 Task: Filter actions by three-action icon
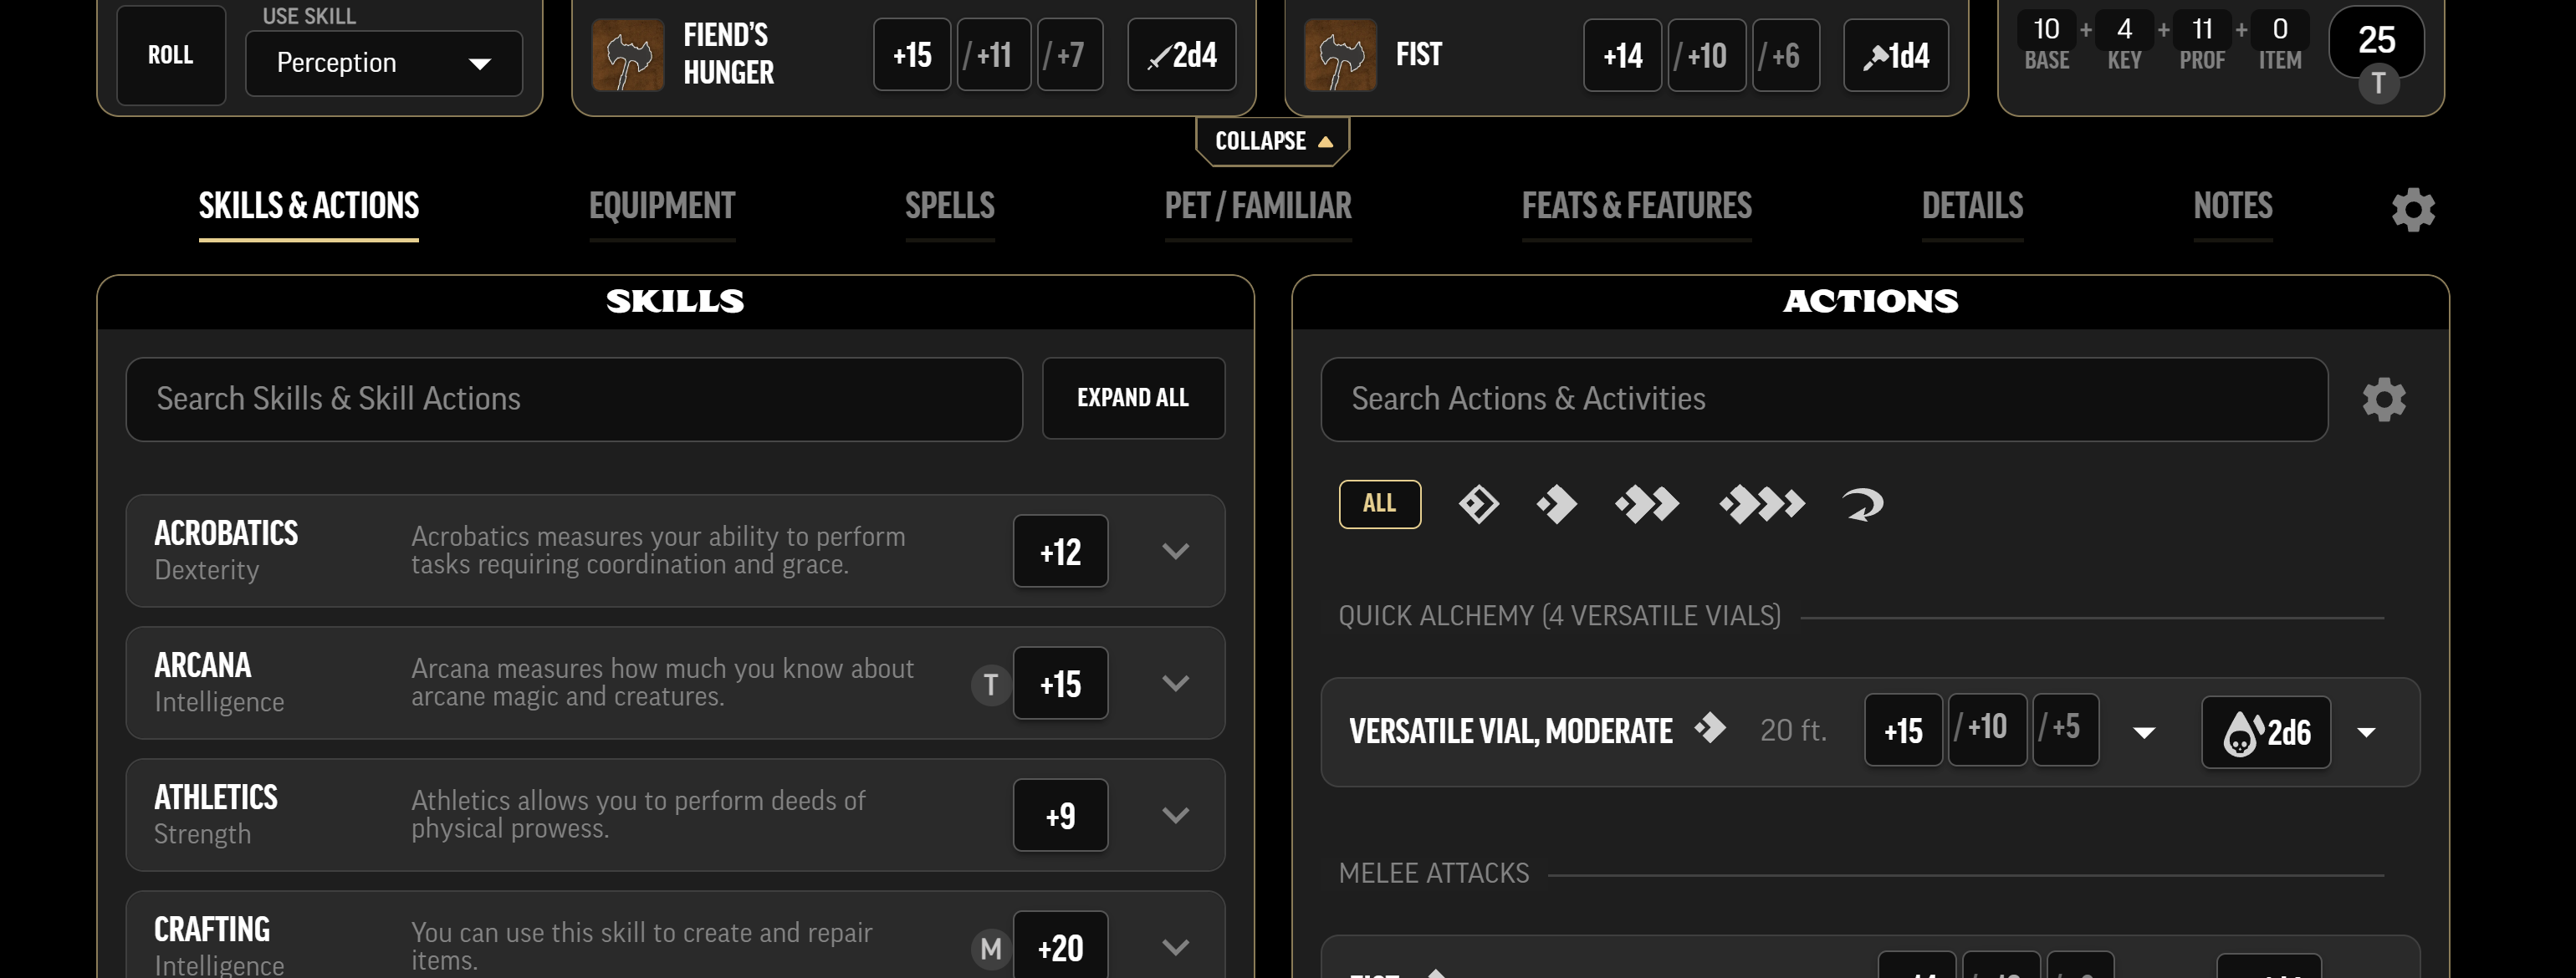coord(1762,505)
